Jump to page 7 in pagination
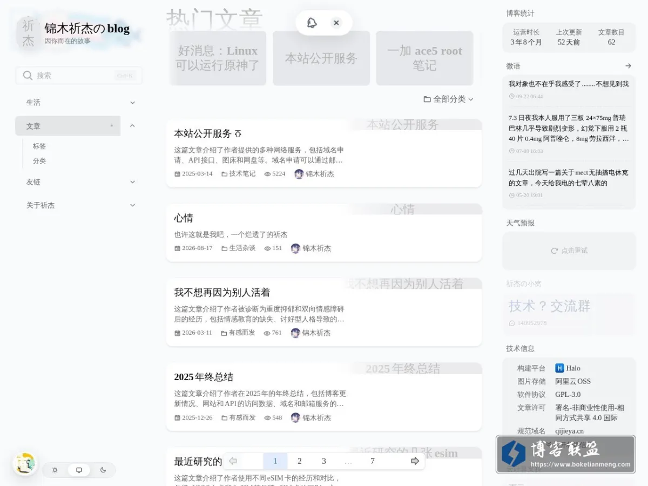648x486 pixels. coord(373,461)
